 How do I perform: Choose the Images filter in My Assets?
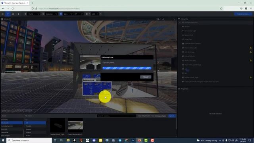click(35, 129)
